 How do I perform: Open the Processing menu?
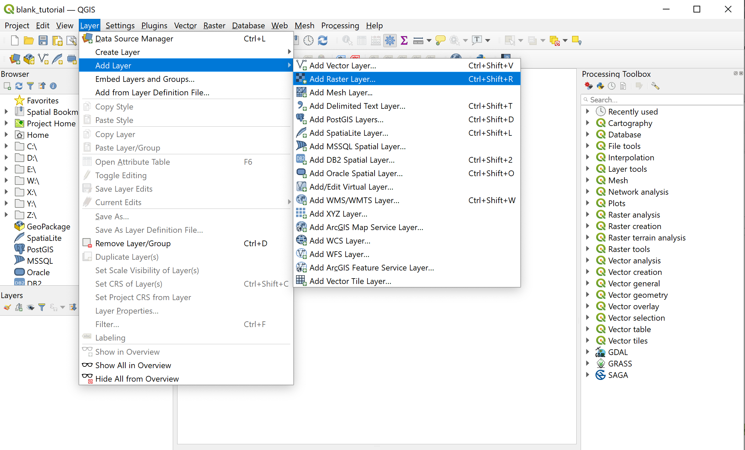click(340, 26)
